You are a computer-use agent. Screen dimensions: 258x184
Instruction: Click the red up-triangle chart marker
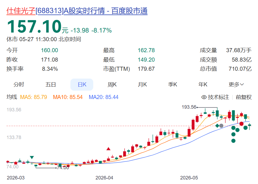coord(108,149)
